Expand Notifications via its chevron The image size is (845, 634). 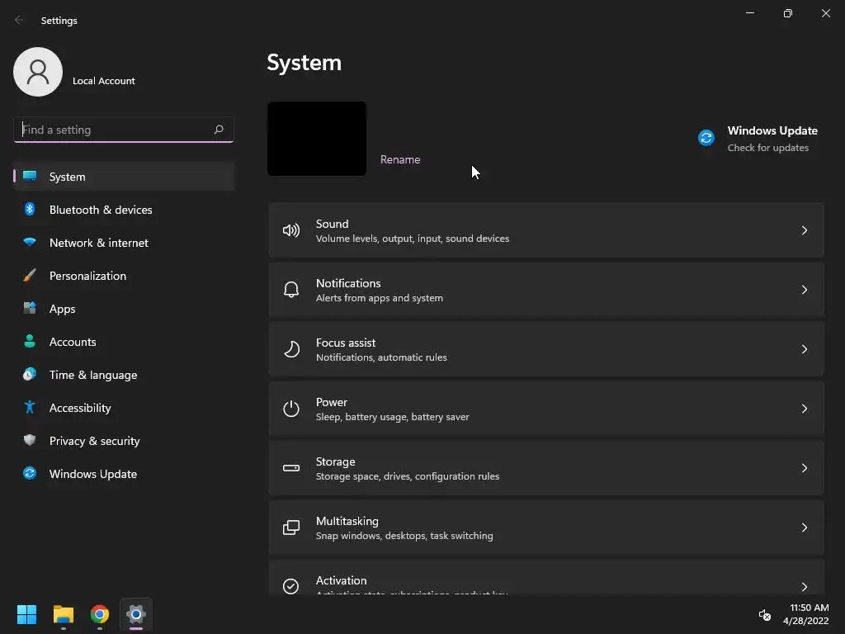coord(804,290)
